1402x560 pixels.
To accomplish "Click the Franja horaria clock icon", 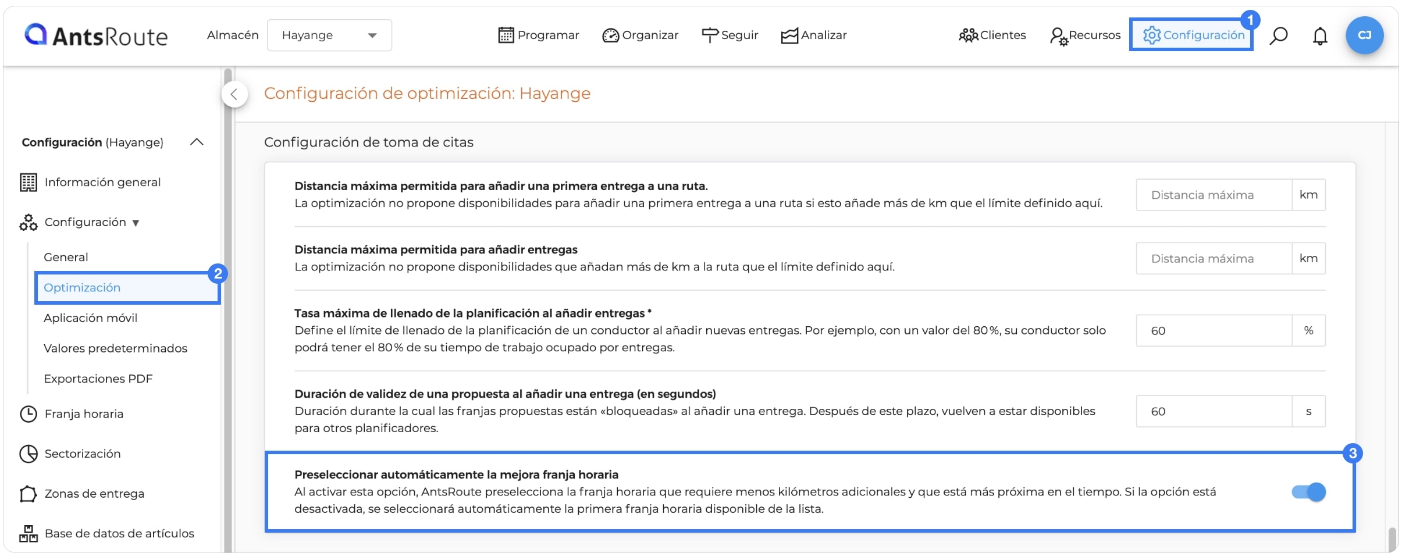I will point(29,414).
